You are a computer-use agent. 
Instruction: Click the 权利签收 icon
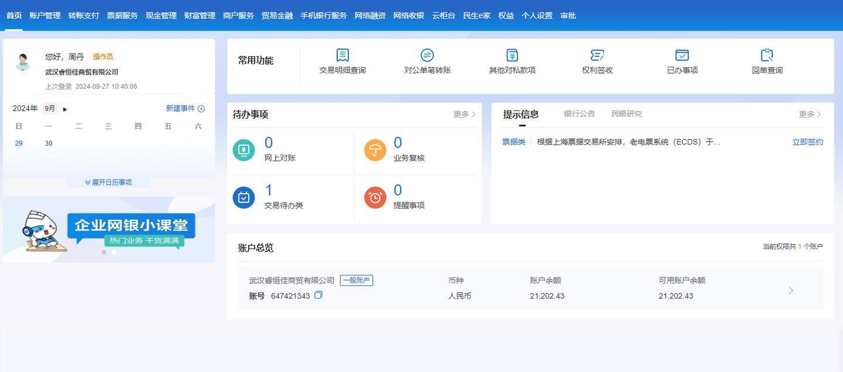point(597,56)
